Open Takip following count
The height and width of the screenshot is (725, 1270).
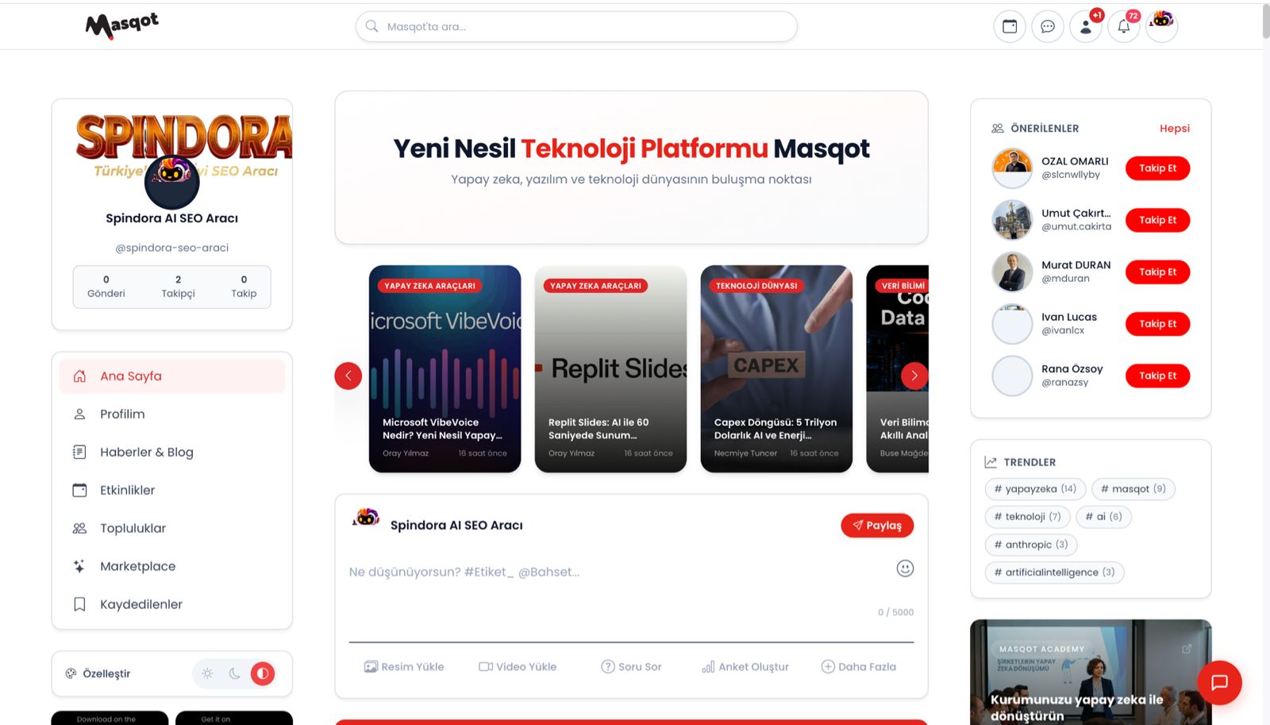244,286
